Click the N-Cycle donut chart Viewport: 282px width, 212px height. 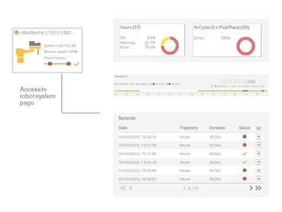click(x=246, y=46)
